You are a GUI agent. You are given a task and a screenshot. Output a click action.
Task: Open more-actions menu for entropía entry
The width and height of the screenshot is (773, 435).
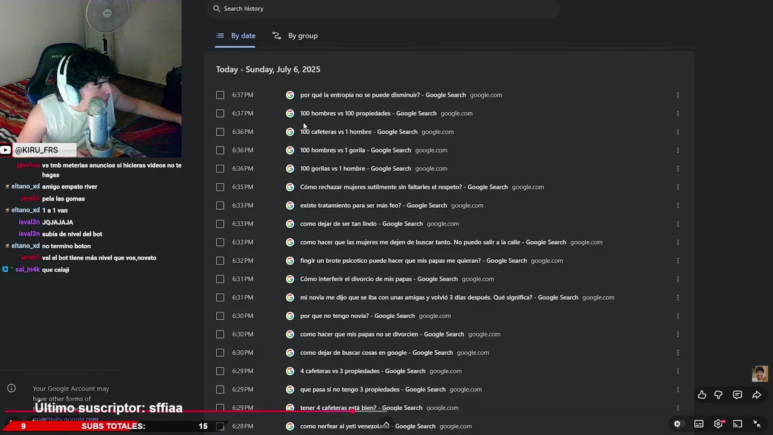click(x=678, y=95)
